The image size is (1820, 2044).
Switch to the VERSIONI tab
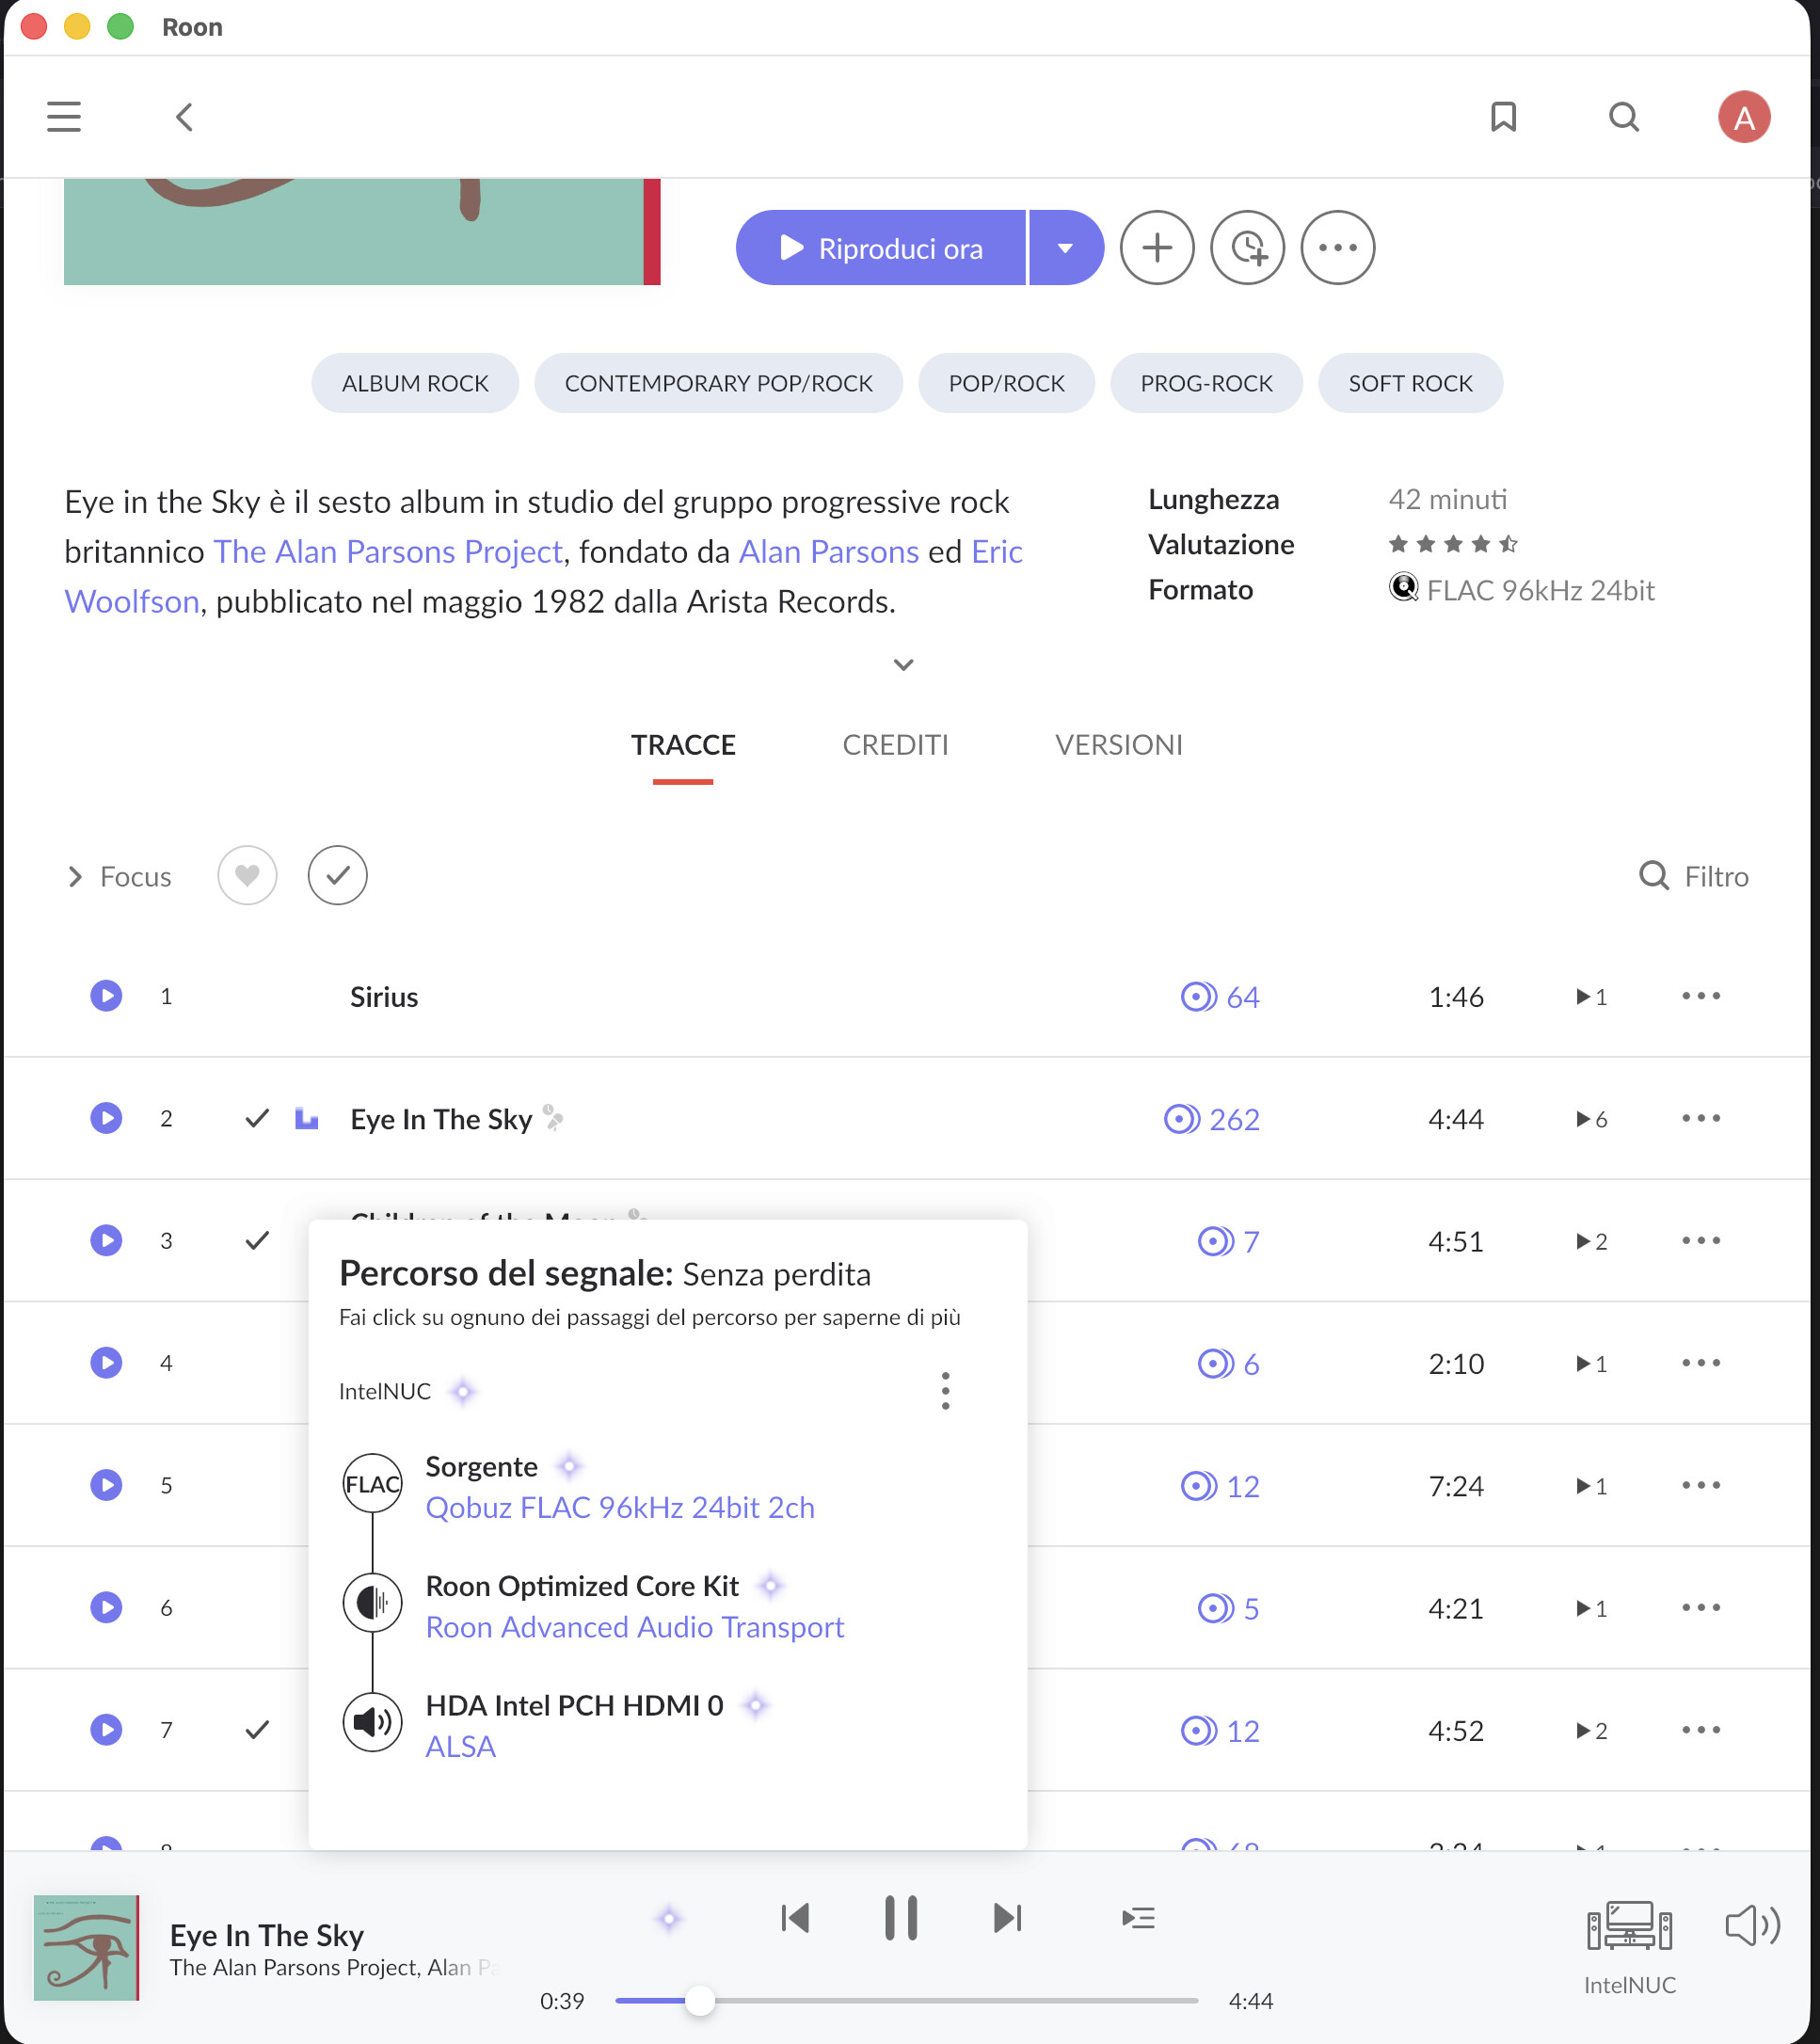(1118, 745)
